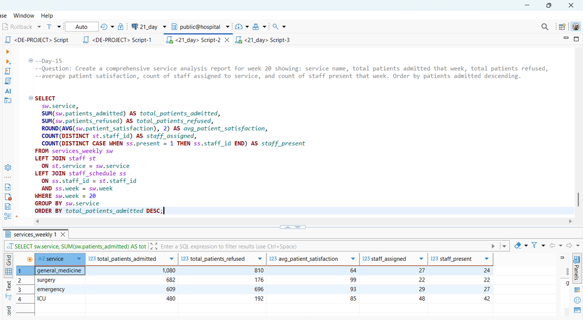Execute SQL in new tab icon

(x=7, y=62)
